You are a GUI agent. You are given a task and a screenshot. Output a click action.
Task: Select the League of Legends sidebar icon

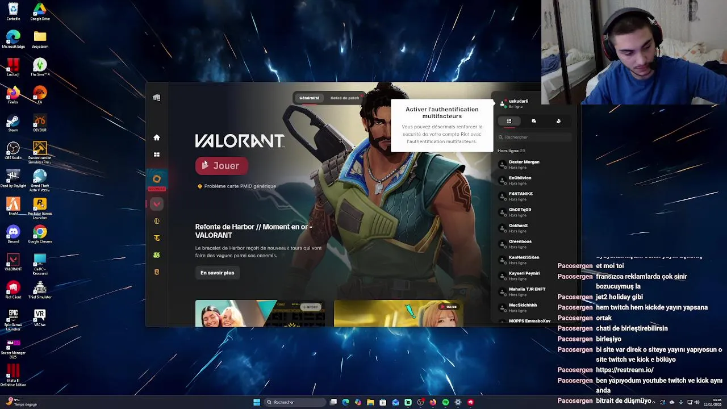tap(157, 221)
